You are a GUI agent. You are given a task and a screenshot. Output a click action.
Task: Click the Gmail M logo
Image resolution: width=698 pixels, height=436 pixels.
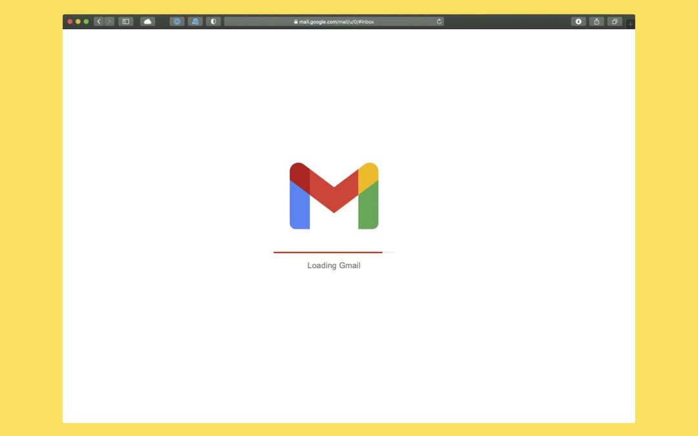coord(333,196)
